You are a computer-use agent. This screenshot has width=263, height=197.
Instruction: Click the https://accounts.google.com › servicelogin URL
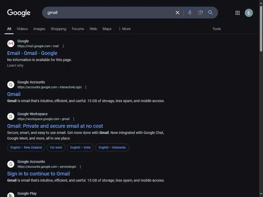point(47,167)
